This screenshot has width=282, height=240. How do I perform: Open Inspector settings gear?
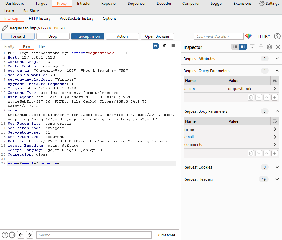269,47
